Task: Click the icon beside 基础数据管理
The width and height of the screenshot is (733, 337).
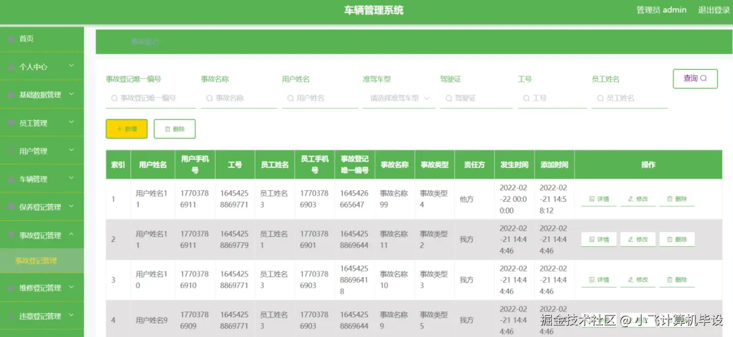Action: [x=12, y=95]
